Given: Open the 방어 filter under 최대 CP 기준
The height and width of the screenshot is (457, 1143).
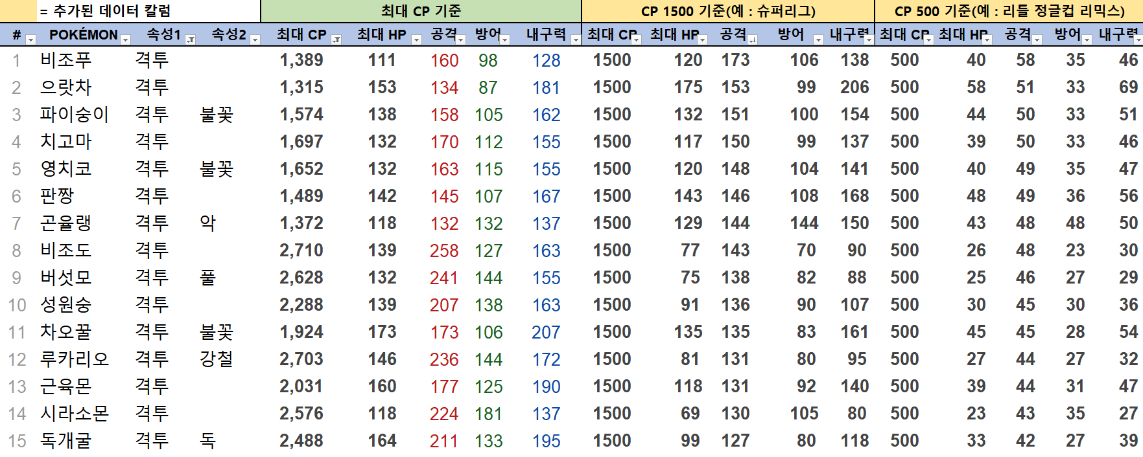Looking at the screenshot, I should click(x=505, y=40).
